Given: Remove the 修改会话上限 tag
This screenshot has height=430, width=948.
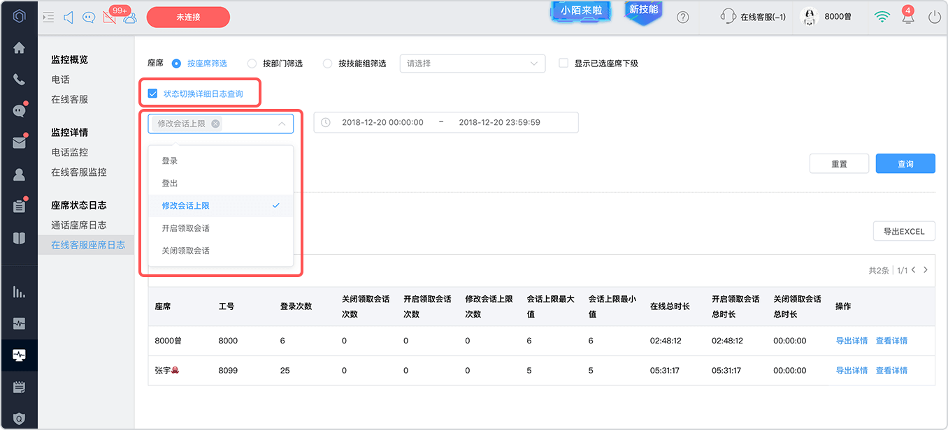Looking at the screenshot, I should coord(215,124).
